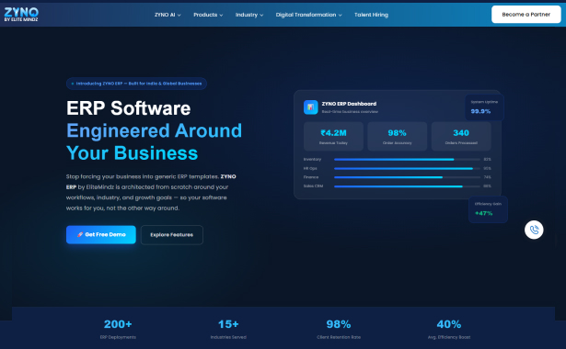Click the 15+ Industries Served stat
The width and height of the screenshot is (566, 349).
click(228, 329)
